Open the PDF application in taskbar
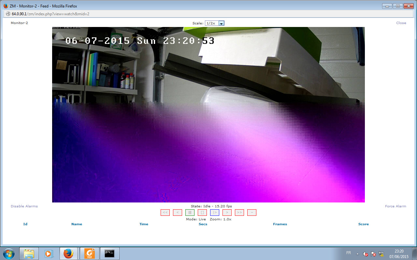417x260 pixels. click(89, 253)
